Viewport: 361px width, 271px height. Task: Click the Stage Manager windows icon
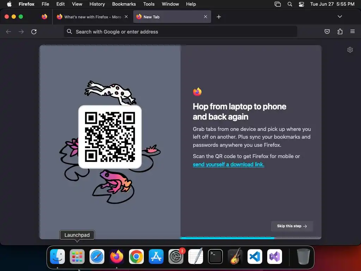[278, 4]
